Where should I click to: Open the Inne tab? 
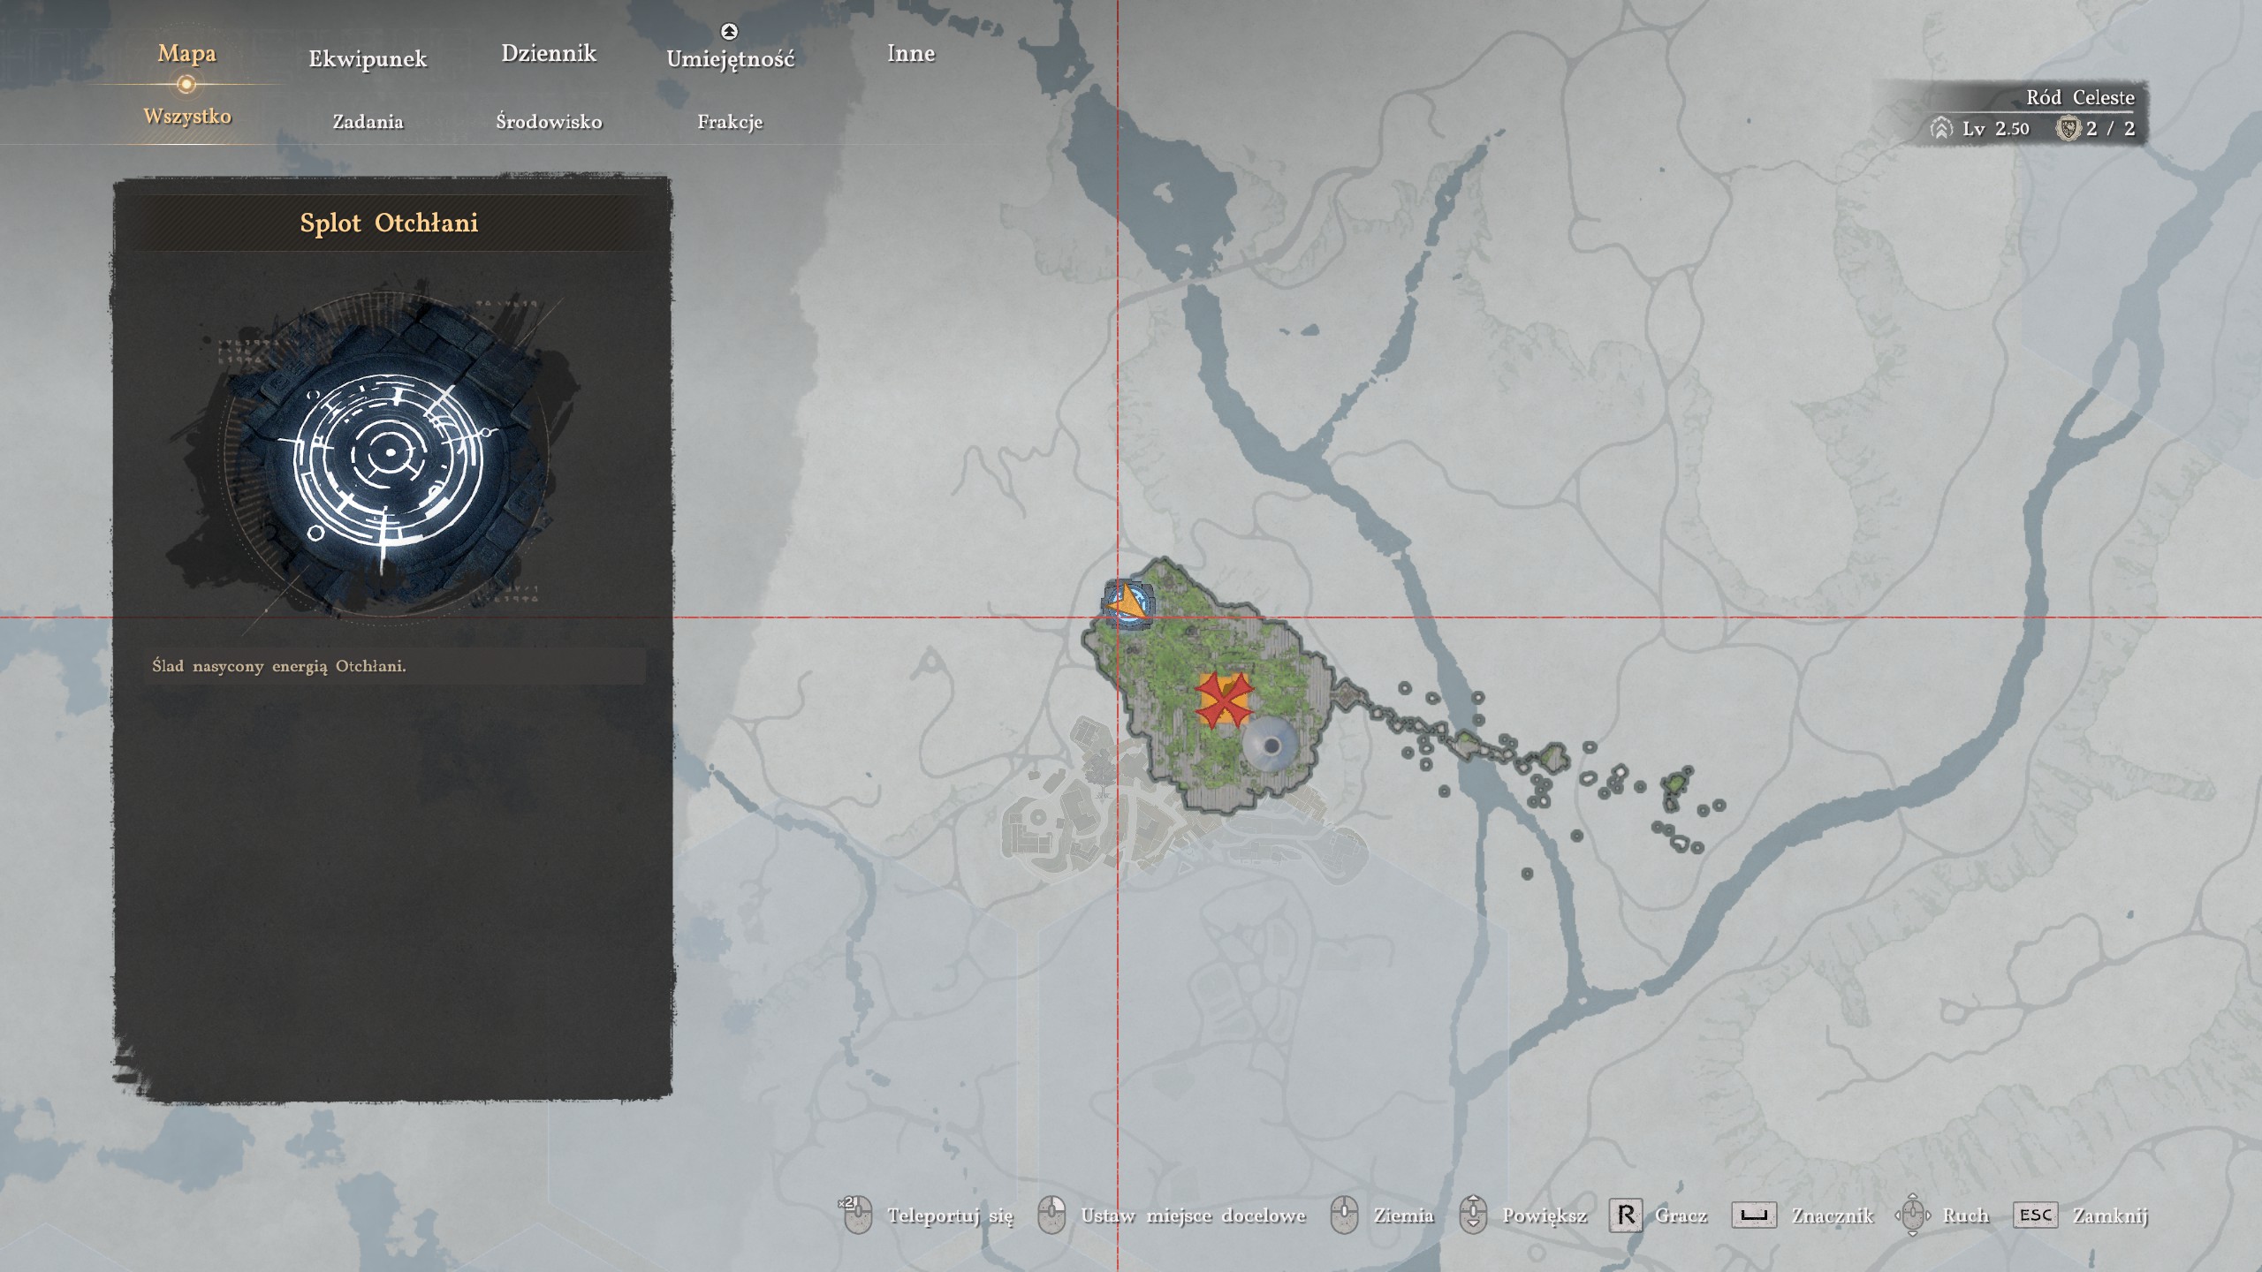[x=911, y=54]
